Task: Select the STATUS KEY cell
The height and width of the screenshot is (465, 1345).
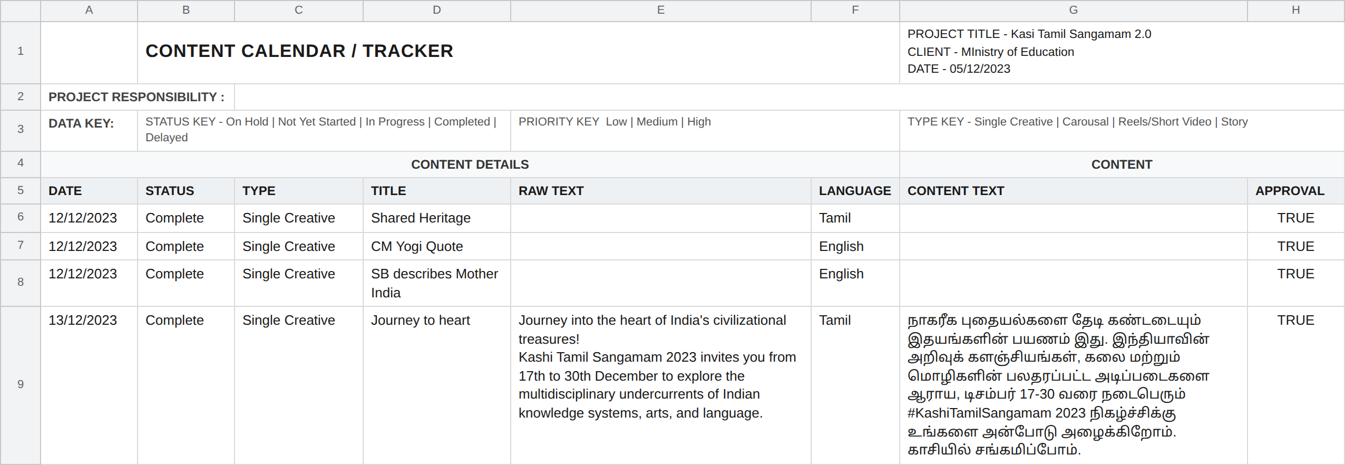Action: click(x=324, y=130)
